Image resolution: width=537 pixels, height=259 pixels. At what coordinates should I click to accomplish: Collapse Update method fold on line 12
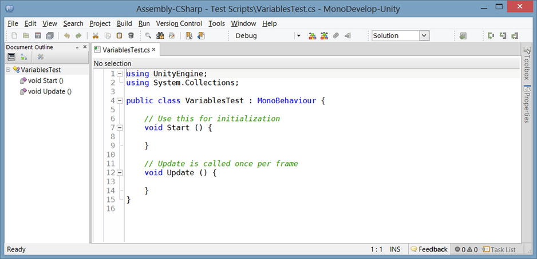point(120,173)
